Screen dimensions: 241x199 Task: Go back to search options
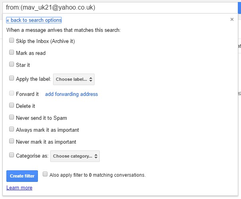tap(34, 20)
